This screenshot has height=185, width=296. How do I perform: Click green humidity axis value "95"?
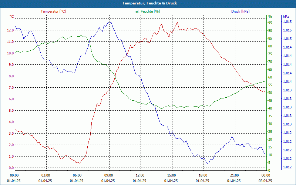click(270, 23)
